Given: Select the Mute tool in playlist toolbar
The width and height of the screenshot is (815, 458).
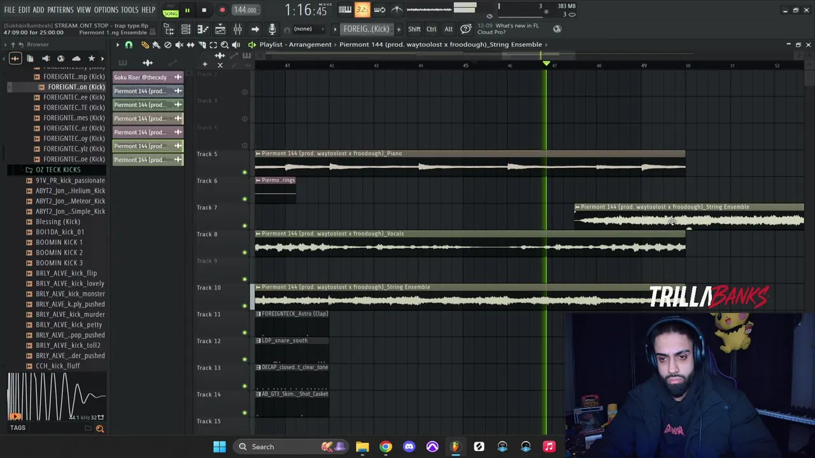Looking at the screenshot, I should click(x=180, y=45).
